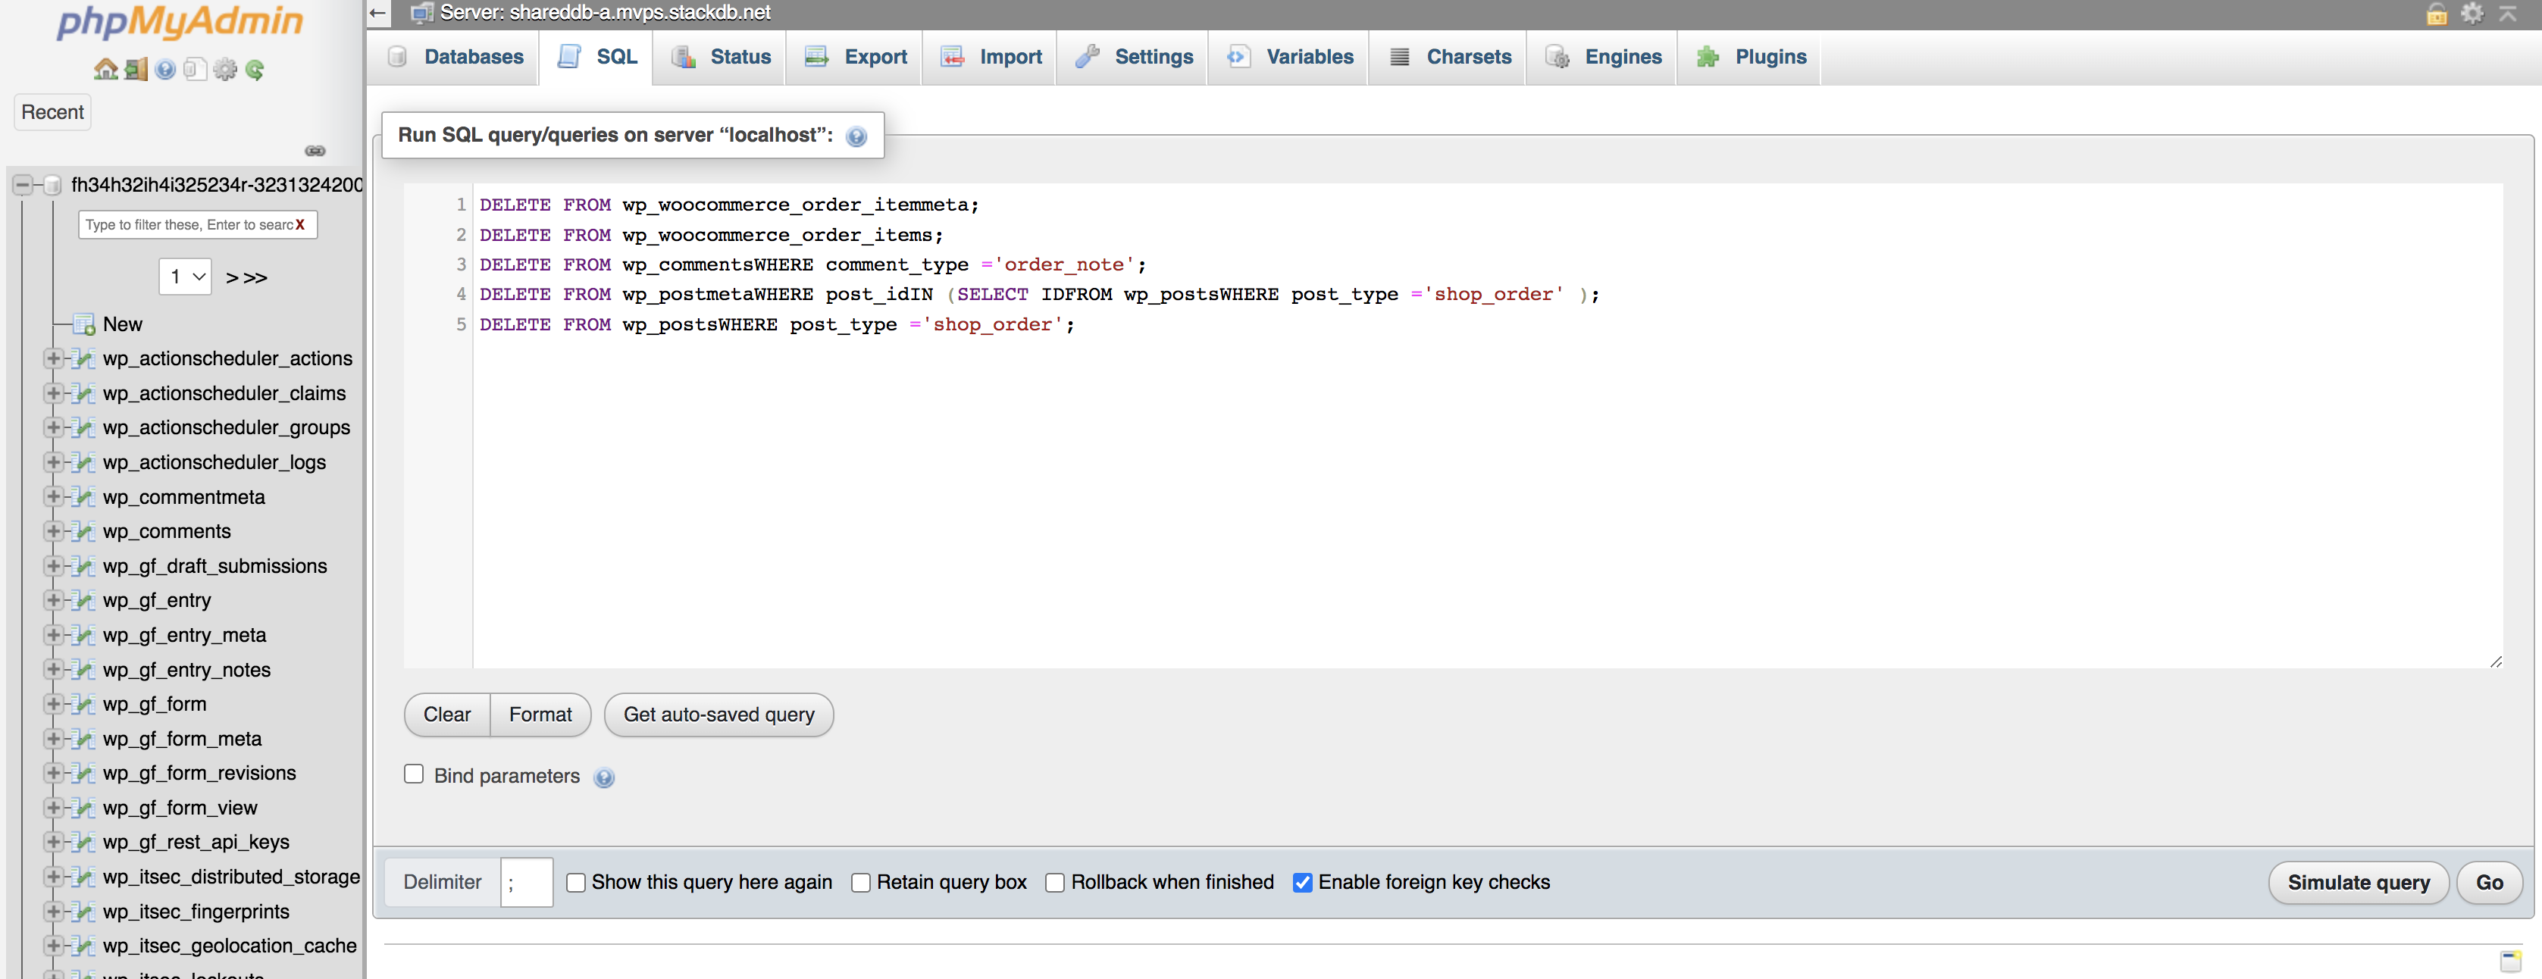The image size is (2542, 979).
Task: Clear the table filter with red X
Action: pos(300,225)
